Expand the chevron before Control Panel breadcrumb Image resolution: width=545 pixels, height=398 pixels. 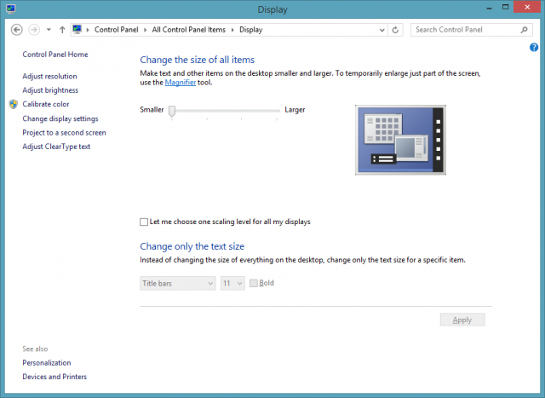(x=88, y=30)
